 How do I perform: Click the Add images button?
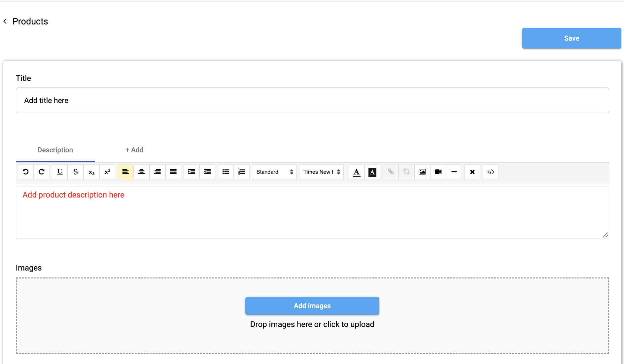pos(312,306)
